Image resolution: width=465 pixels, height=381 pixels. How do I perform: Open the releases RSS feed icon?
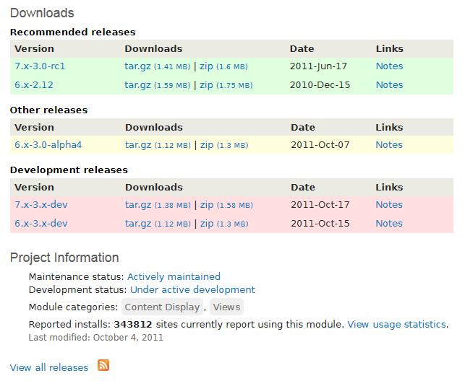[103, 365]
